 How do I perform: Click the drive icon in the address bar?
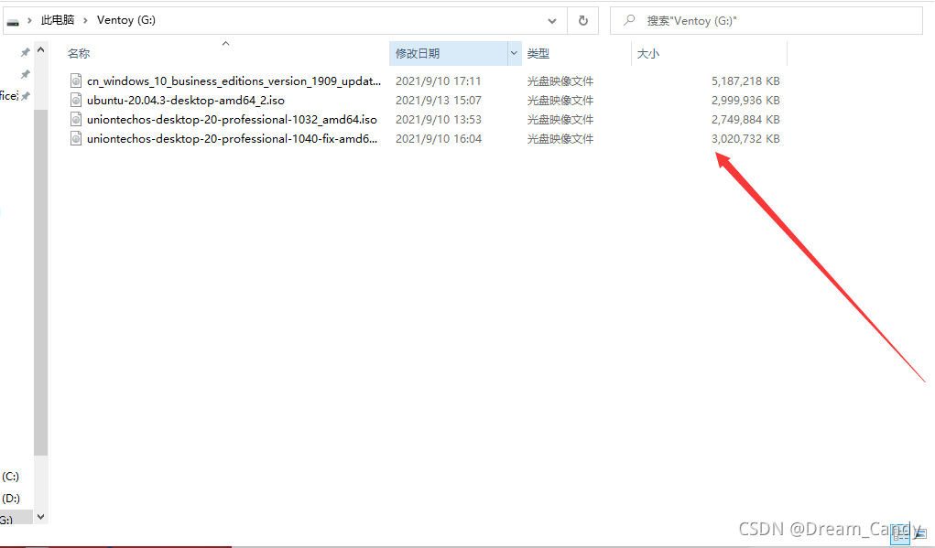(x=12, y=20)
